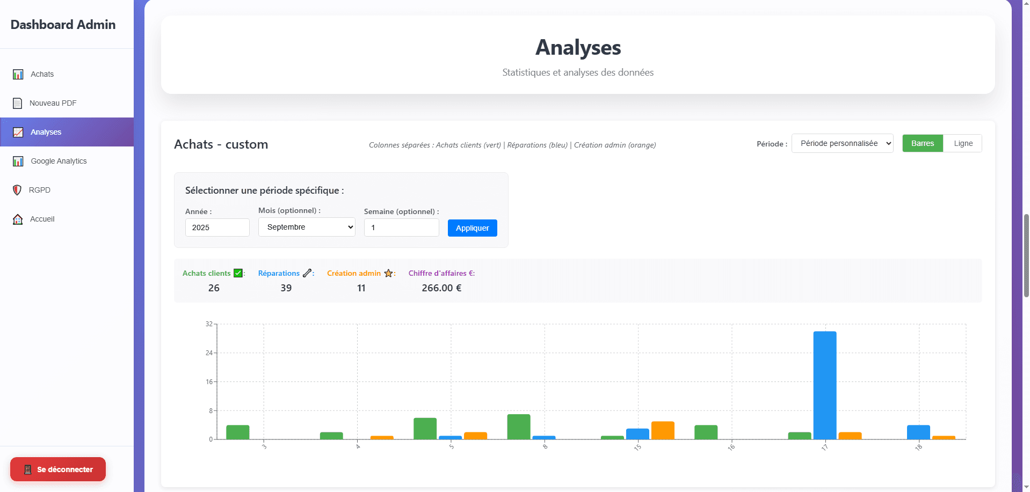Click the blue Réparations bar for day 18
The image size is (1030, 492).
coord(918,432)
